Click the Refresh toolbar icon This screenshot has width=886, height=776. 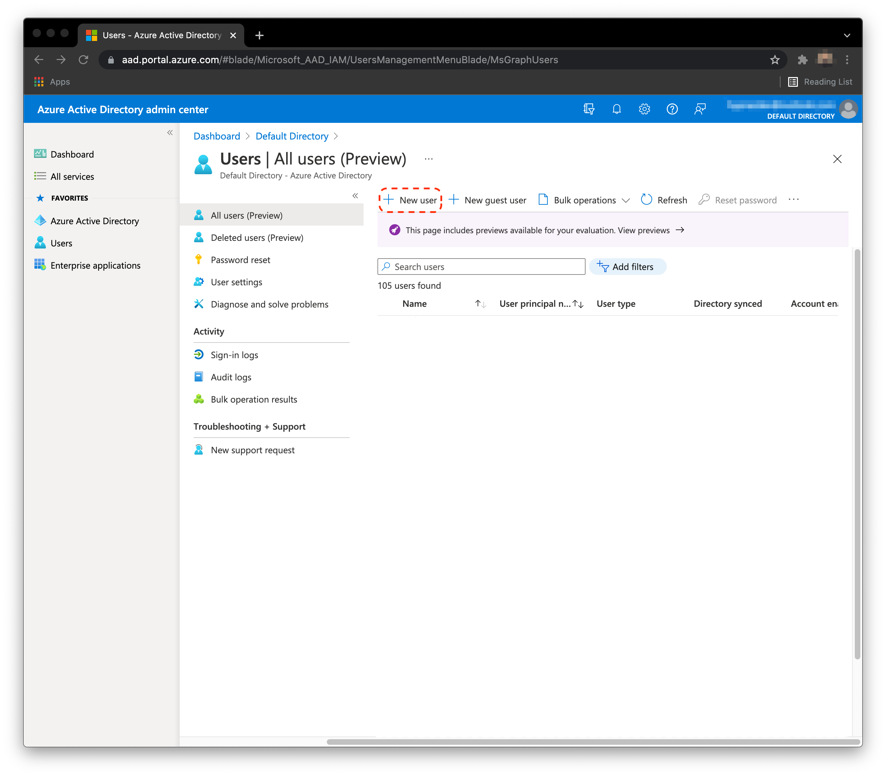tap(646, 200)
